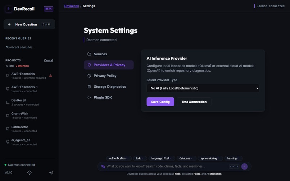The image size is (290, 181).
Task: Follow the View all projects link
Action: click(49, 60)
